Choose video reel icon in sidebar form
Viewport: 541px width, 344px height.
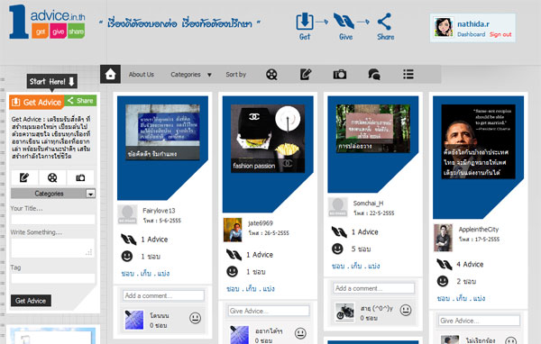pyautogui.click(x=52, y=177)
